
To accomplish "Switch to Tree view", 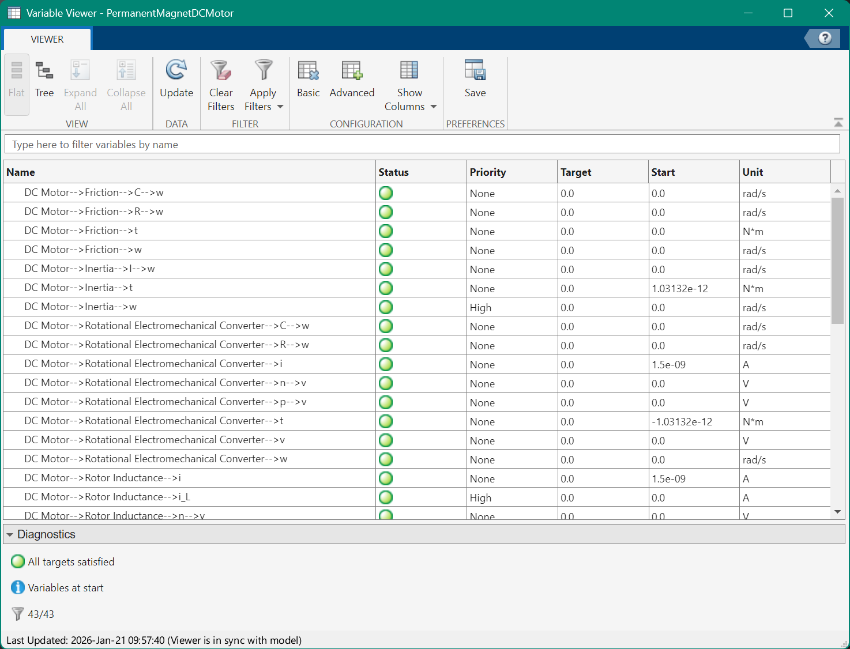I will pyautogui.click(x=44, y=80).
